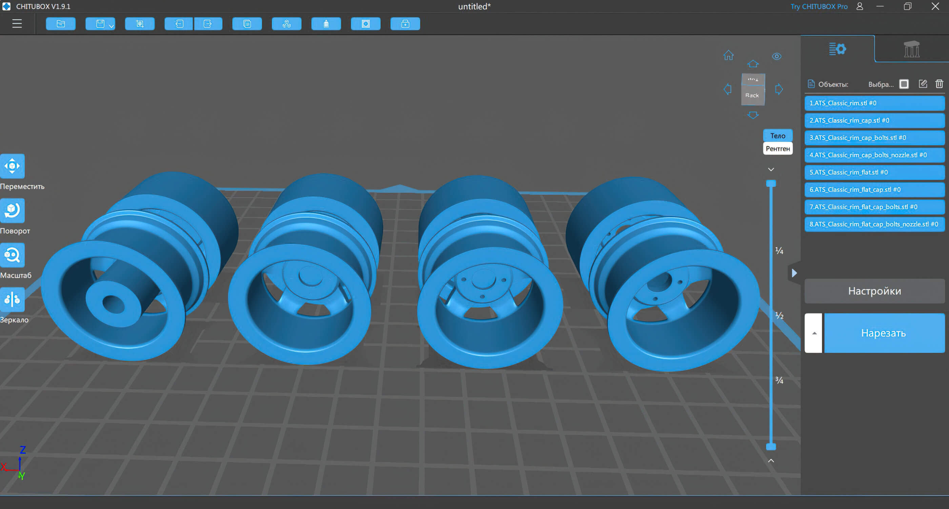Toggle the eye view mode icon
The width and height of the screenshot is (949, 509).
pyautogui.click(x=776, y=56)
